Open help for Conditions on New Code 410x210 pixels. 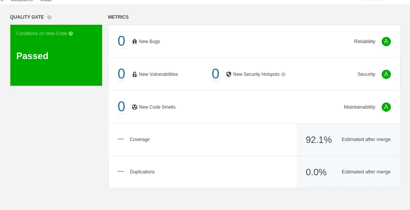coord(71,34)
